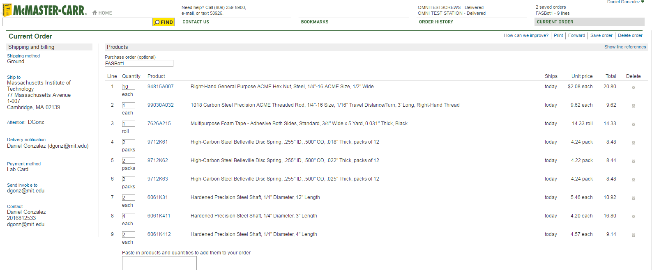
Task: Open product link 9712K62
Action: pyautogui.click(x=158, y=160)
